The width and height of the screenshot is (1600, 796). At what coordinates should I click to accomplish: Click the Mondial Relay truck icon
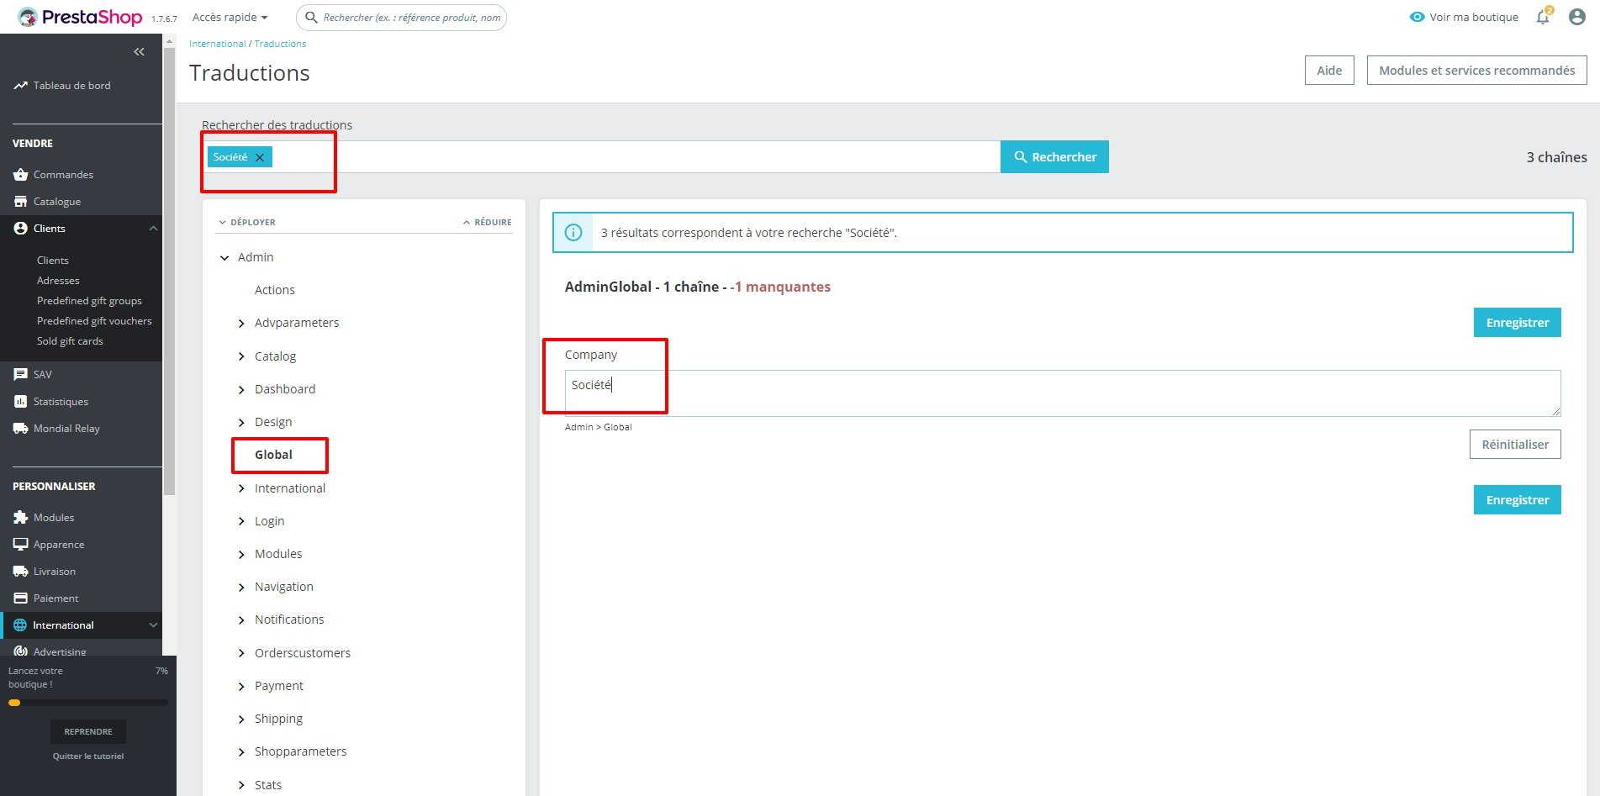(x=20, y=429)
